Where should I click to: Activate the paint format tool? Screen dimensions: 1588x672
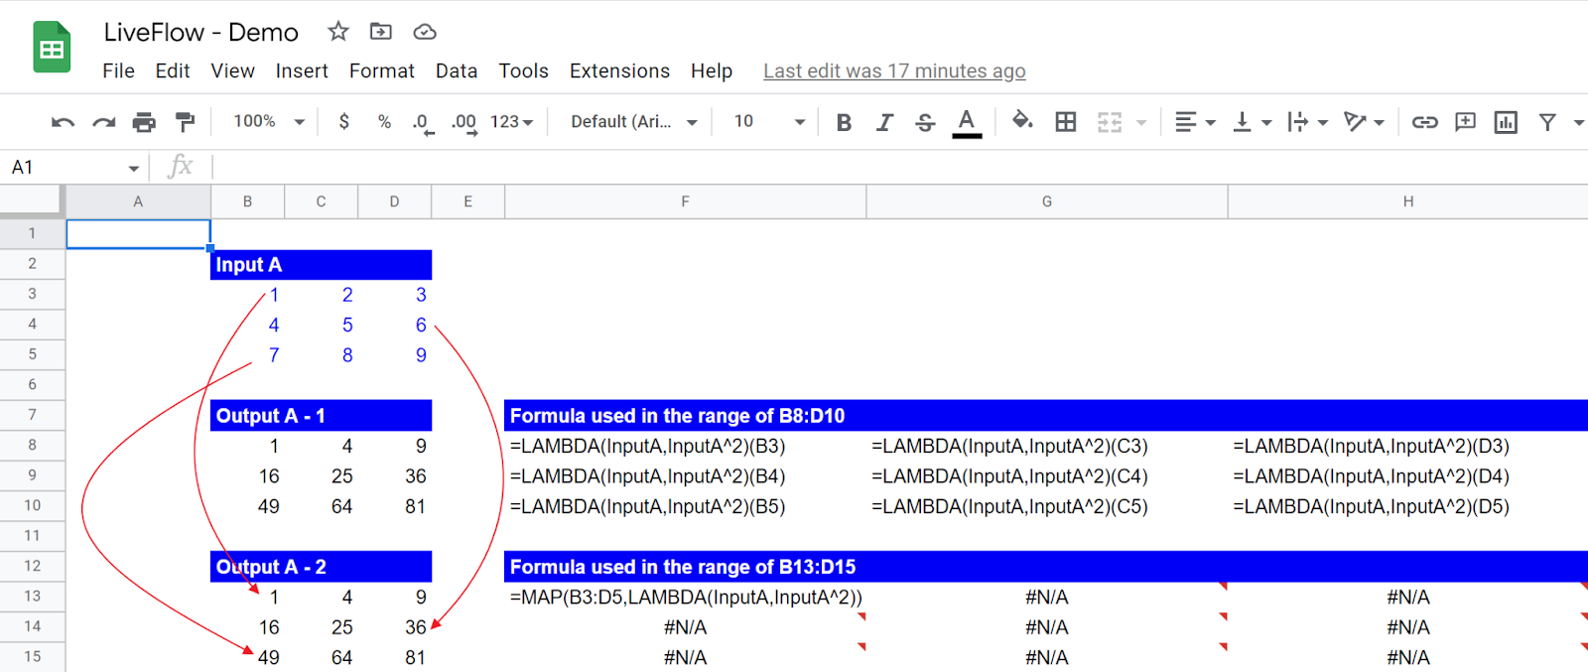185,122
